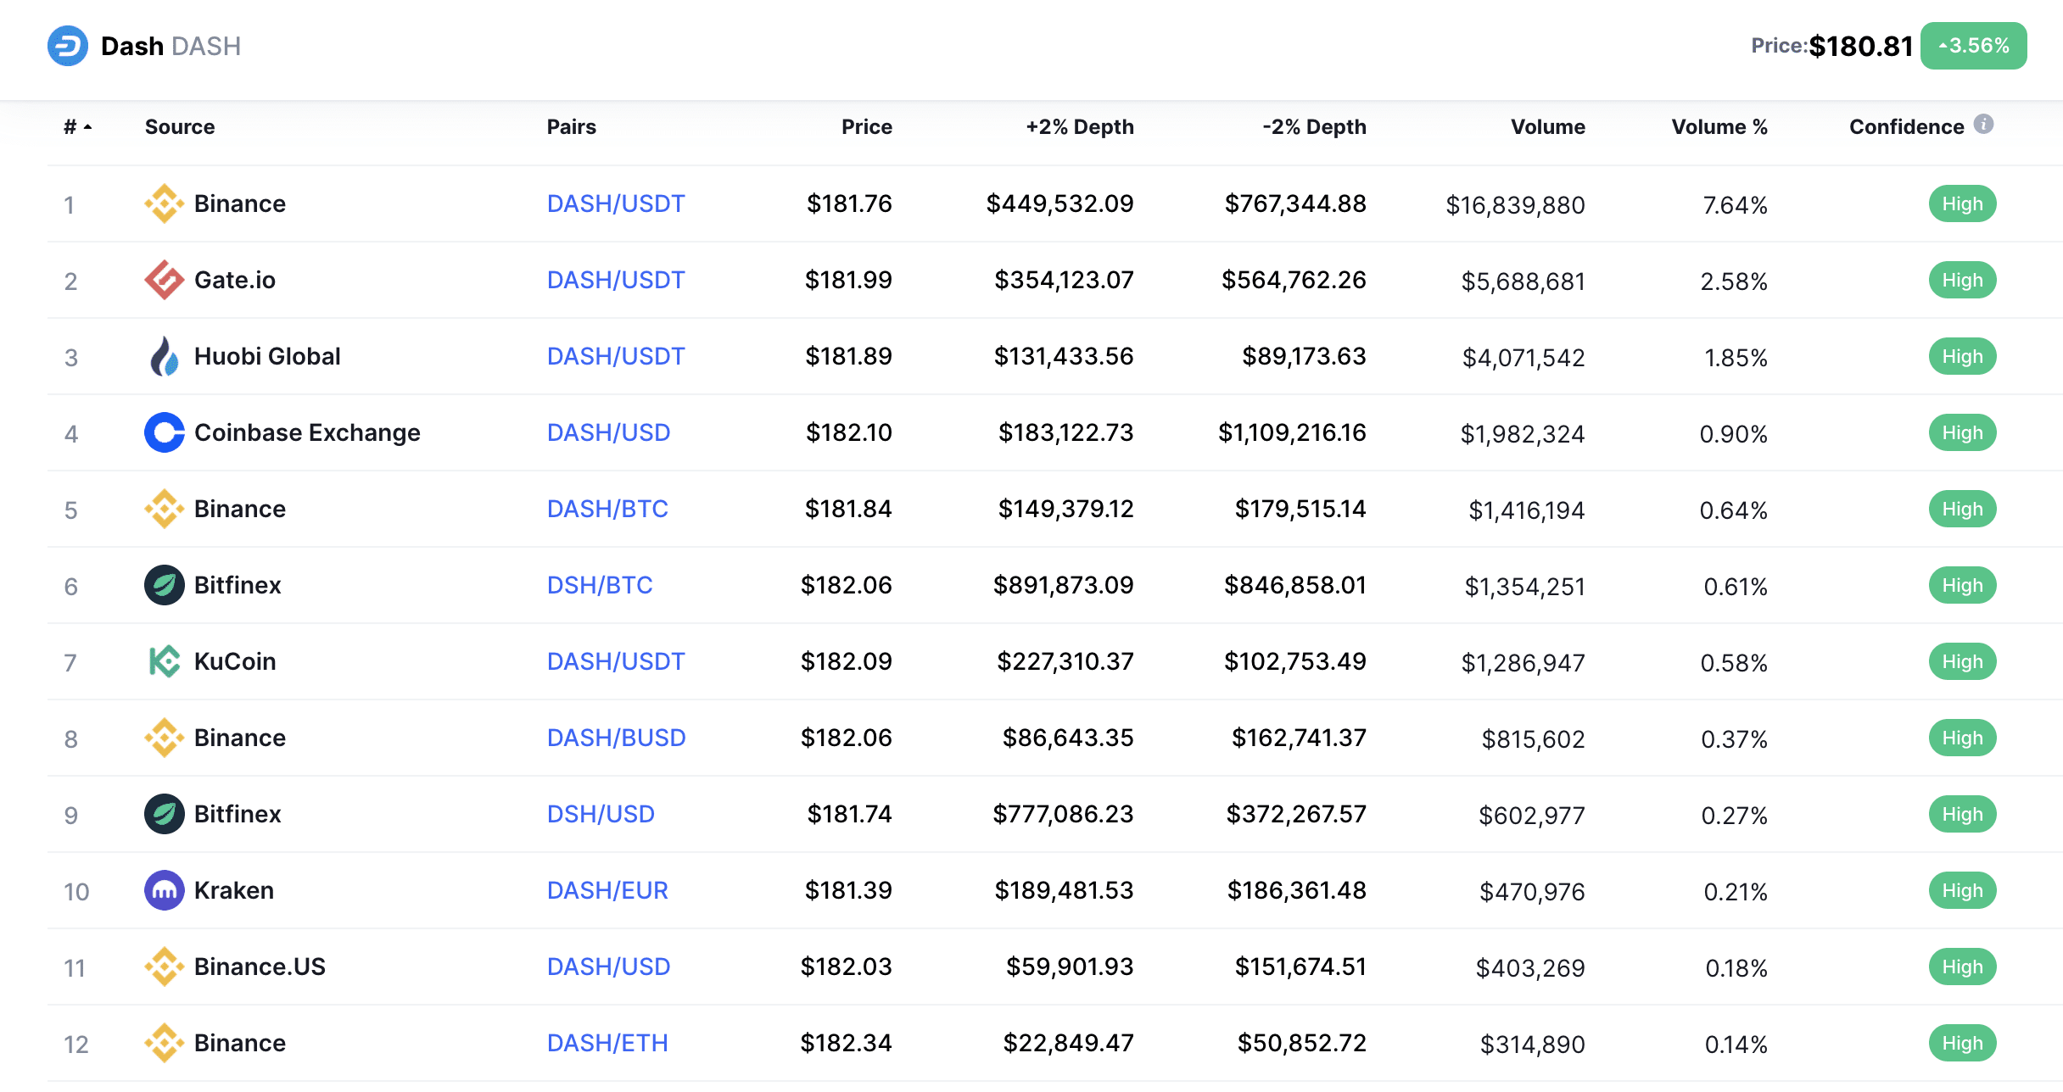Image resolution: width=2063 pixels, height=1092 pixels.
Task: Sort by rank number column header
Action: [77, 127]
